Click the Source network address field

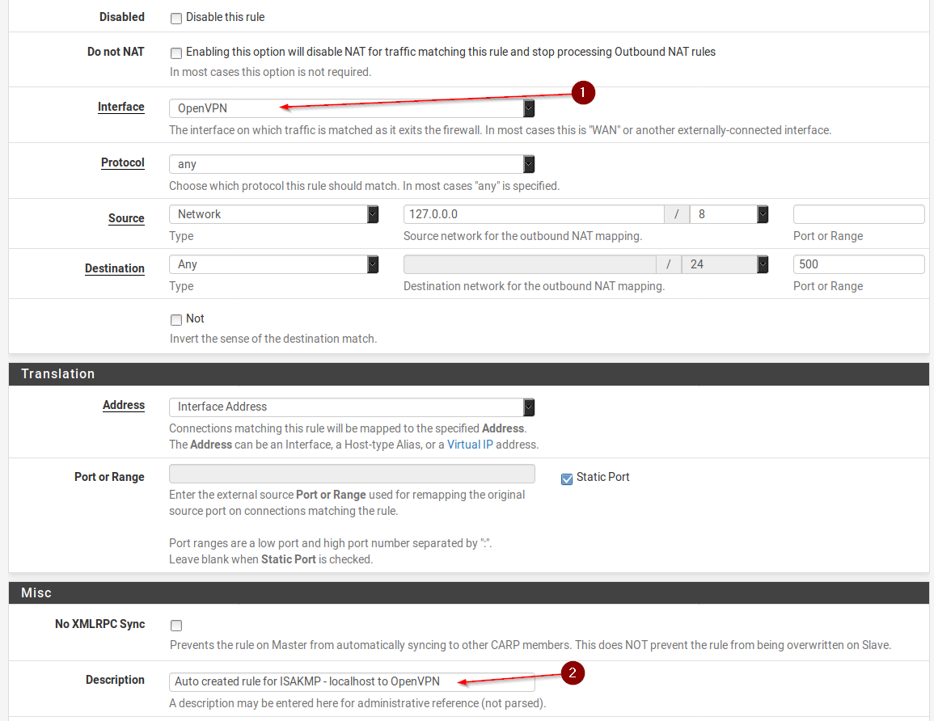(x=534, y=214)
